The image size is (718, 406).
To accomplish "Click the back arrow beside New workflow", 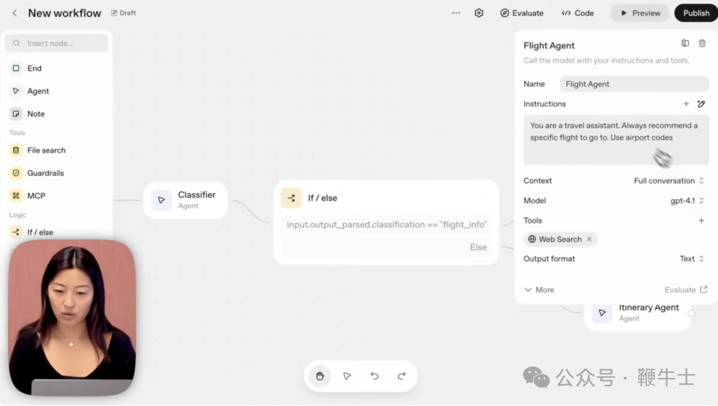I will click(15, 13).
